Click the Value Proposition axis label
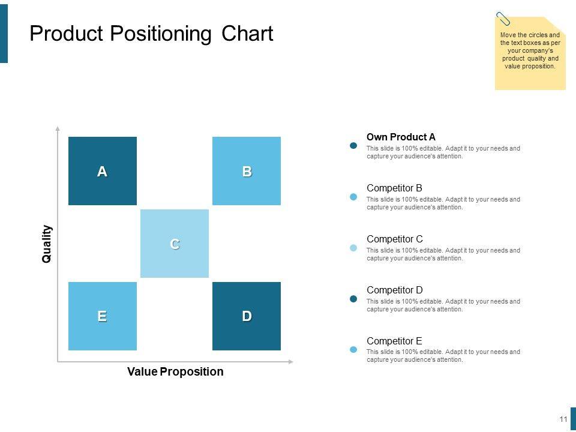Viewport: 576px width, 432px height. click(x=175, y=371)
